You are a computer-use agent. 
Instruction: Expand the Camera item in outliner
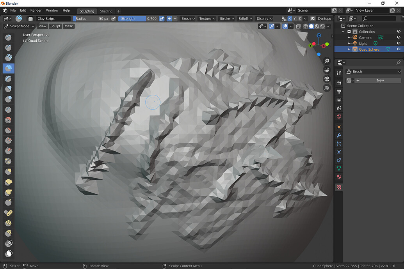[349, 37]
